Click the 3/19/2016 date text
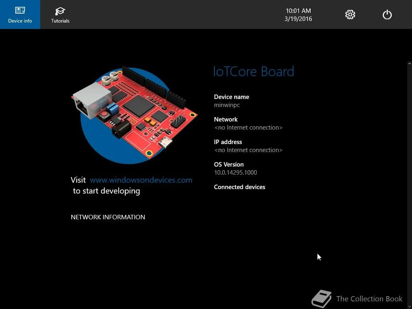 coord(298,19)
